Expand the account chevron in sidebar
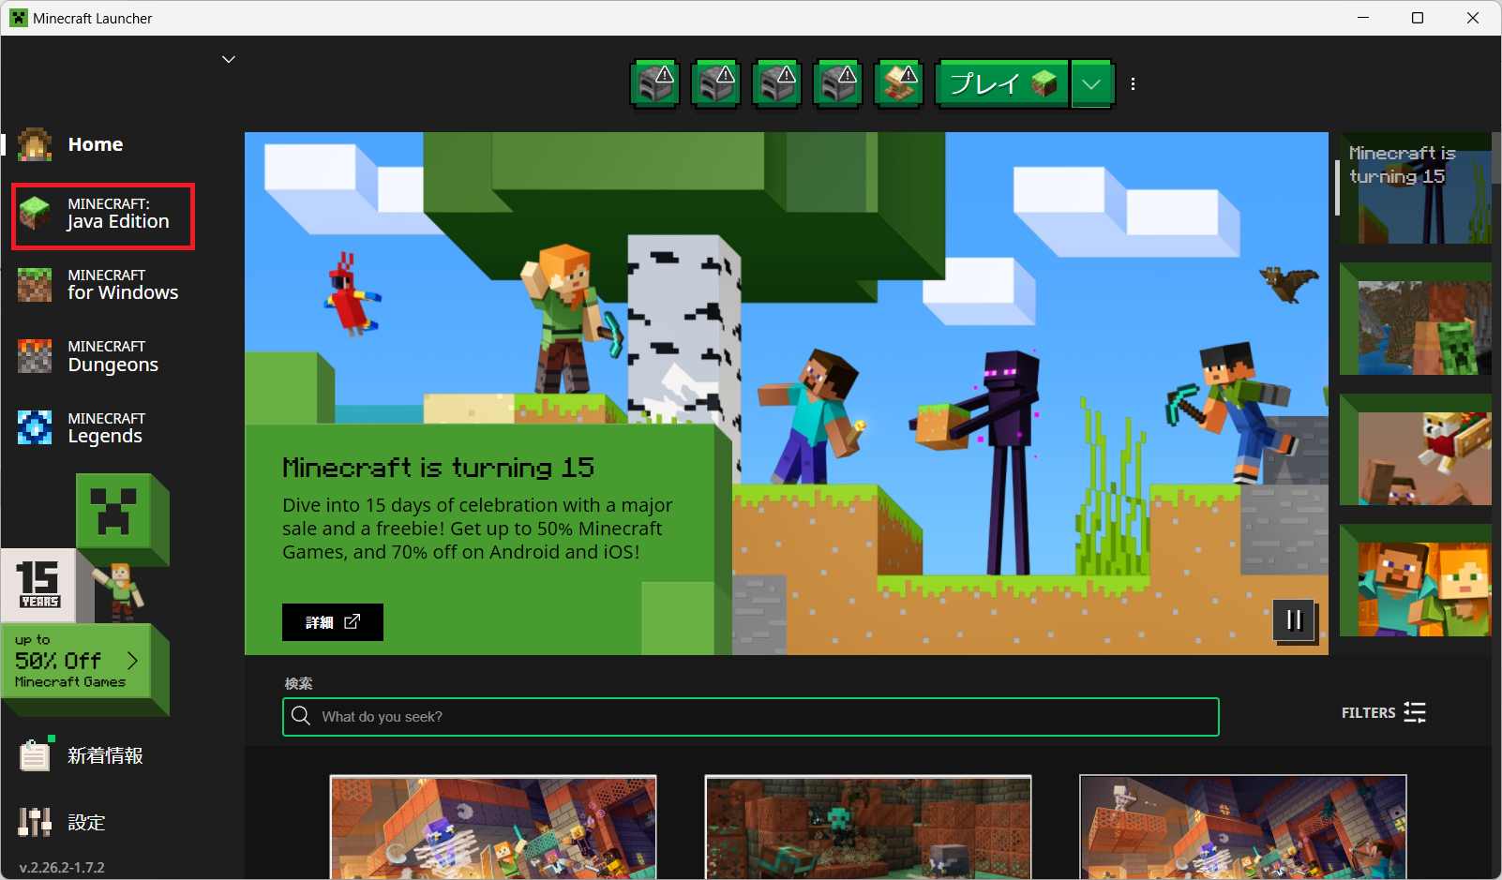 pos(229,59)
